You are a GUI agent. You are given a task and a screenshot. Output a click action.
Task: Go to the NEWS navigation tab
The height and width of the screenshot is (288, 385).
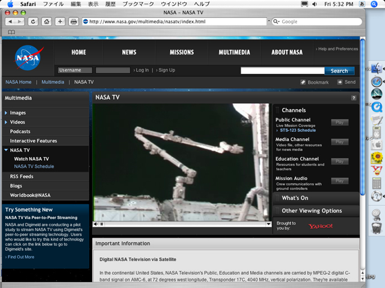(x=129, y=52)
